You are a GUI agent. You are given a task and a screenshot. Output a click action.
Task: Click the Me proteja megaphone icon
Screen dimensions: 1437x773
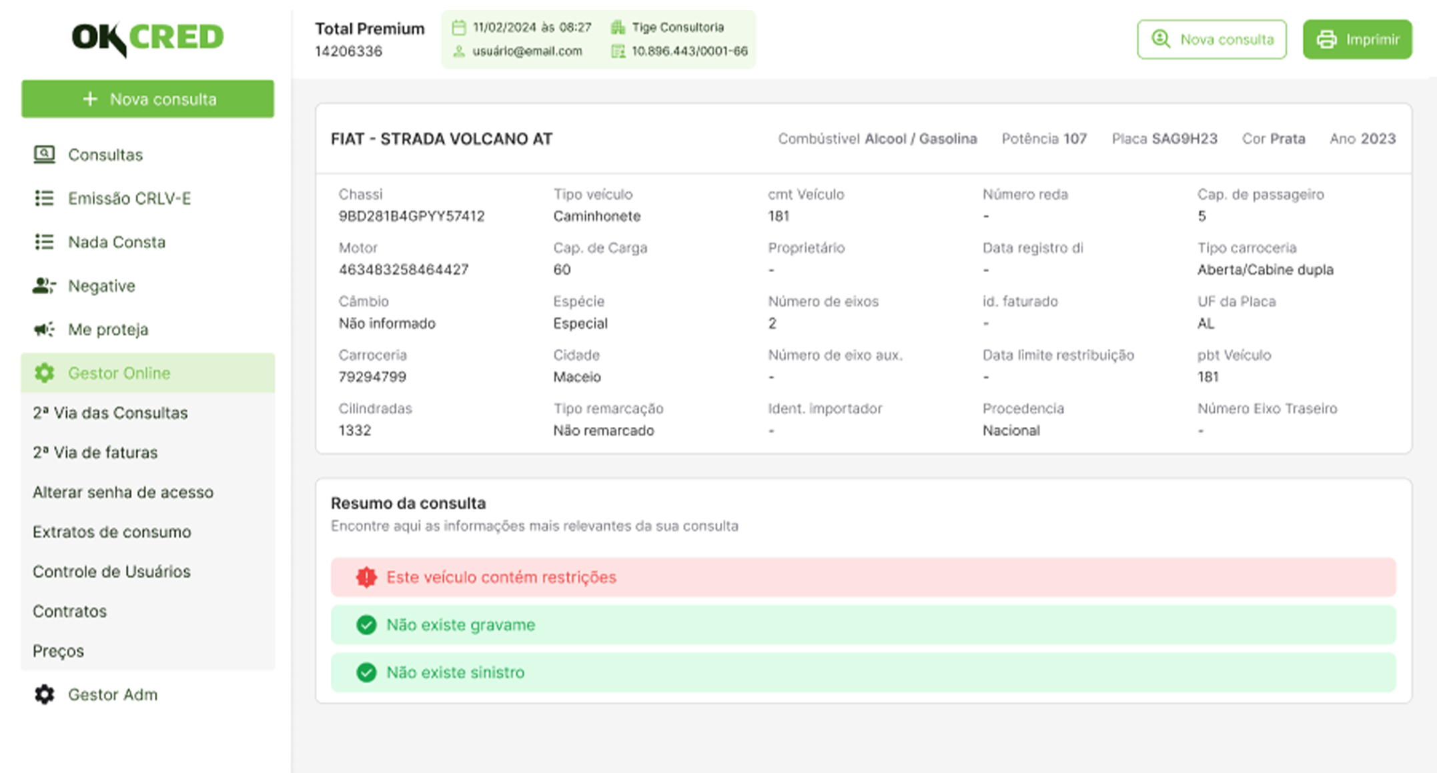tap(44, 329)
